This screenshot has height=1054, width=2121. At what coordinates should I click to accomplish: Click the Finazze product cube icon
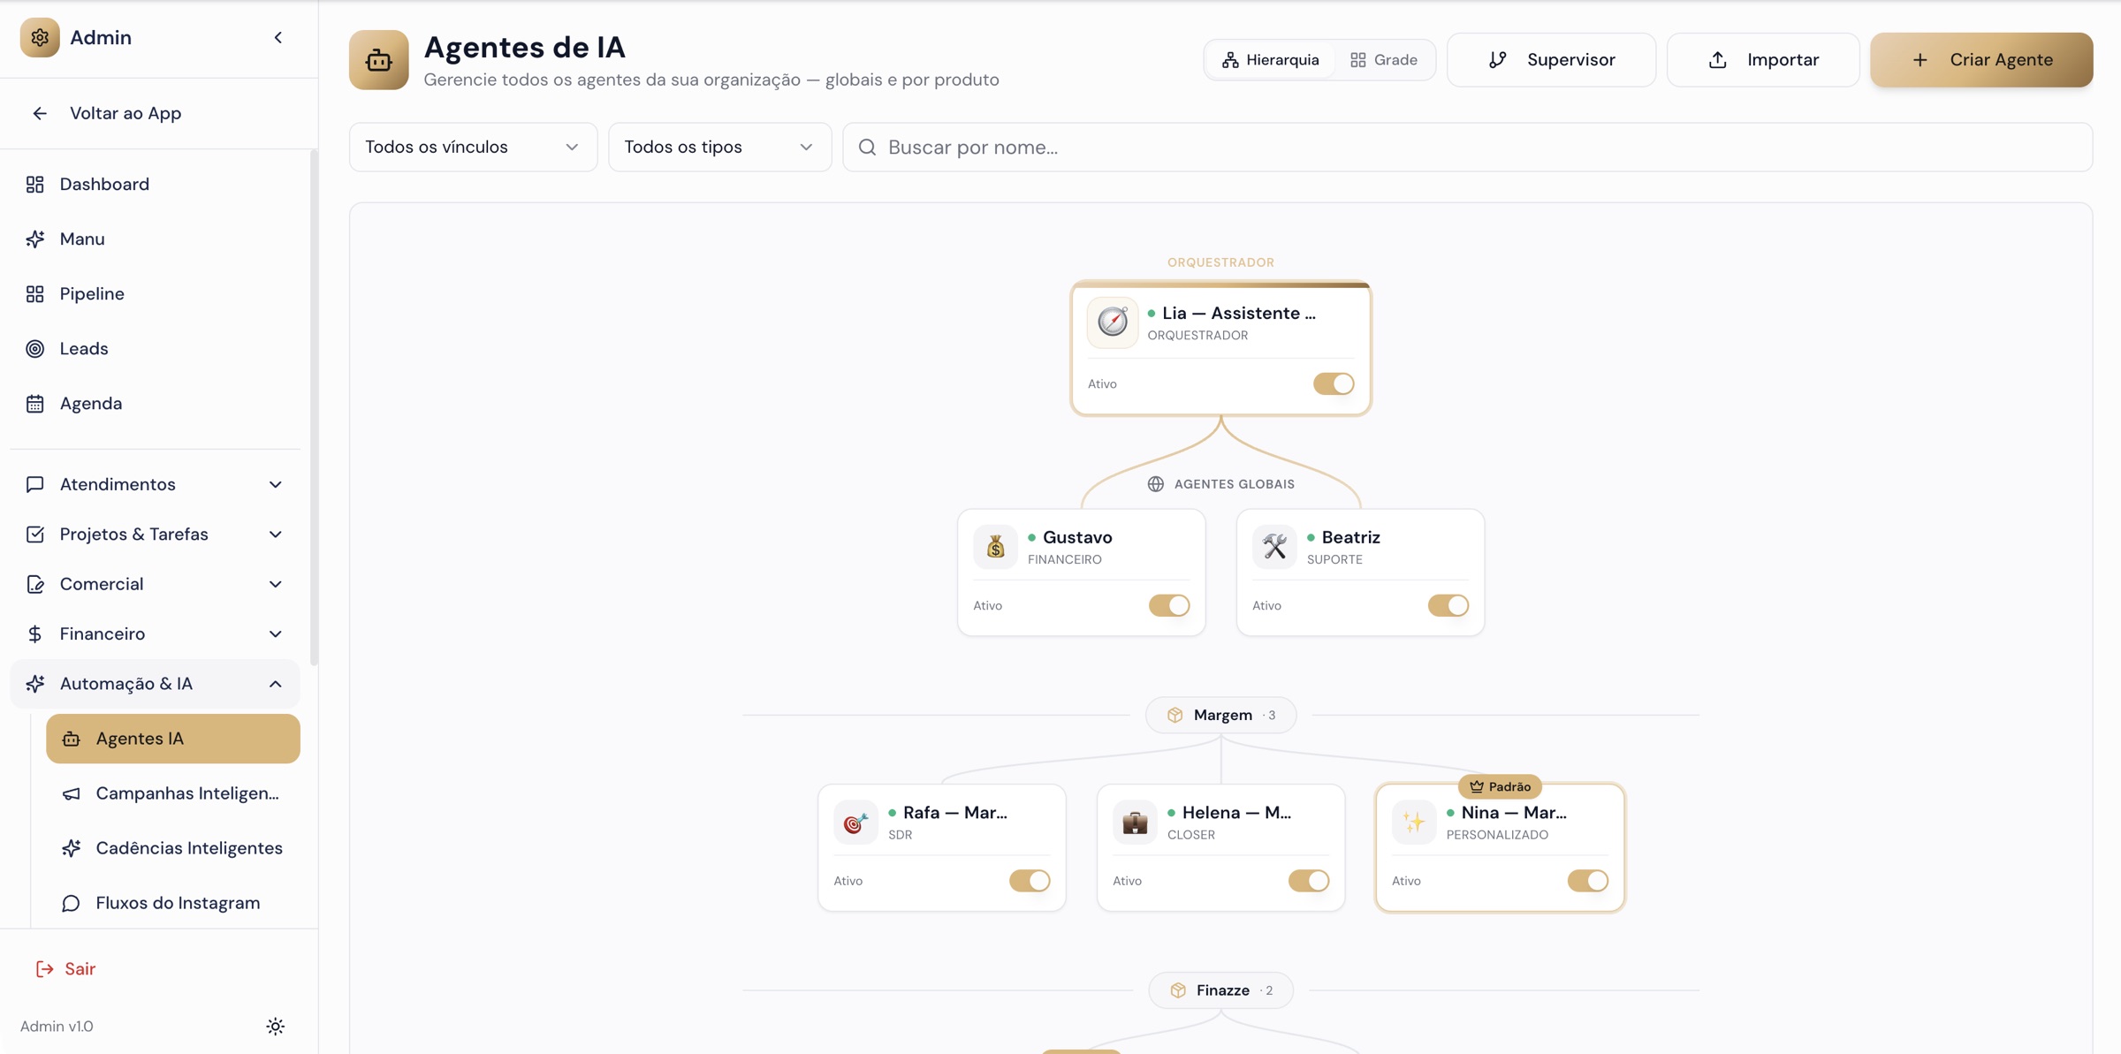click(x=1178, y=990)
